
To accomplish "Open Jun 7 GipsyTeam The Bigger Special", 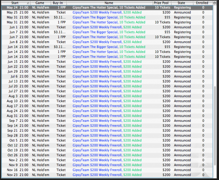I will tap(107, 32).
